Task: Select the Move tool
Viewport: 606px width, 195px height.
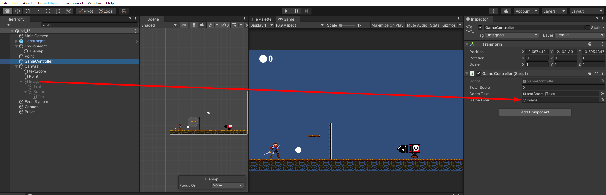Action: [x=18, y=11]
